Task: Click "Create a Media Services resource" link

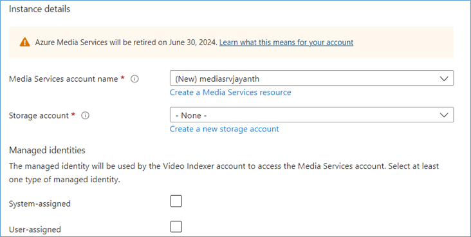Action: tap(230, 92)
